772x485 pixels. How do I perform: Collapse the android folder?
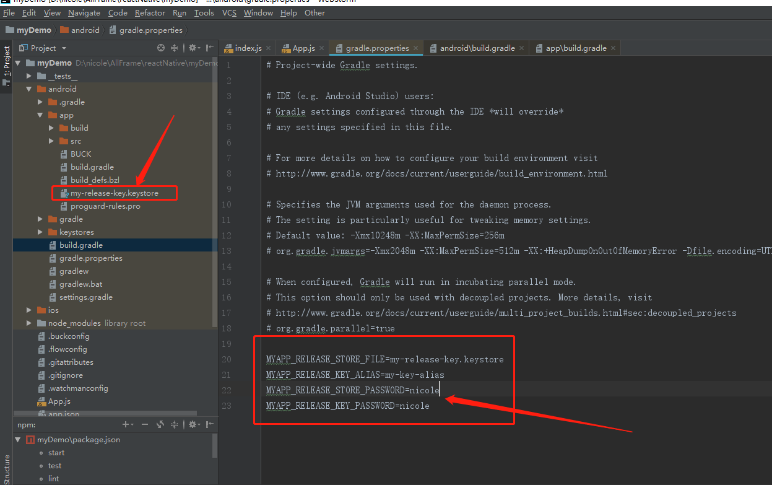(29, 89)
